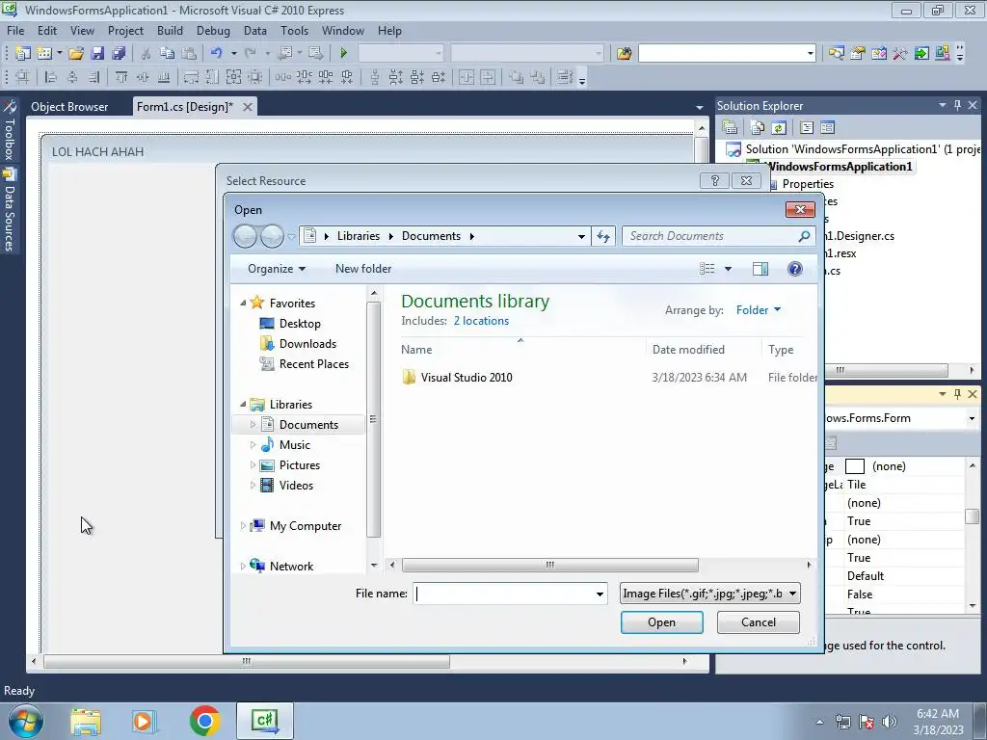Screen dimensions: 987x740
Task: Click the Align Lefts layout icon
Action: (x=51, y=77)
